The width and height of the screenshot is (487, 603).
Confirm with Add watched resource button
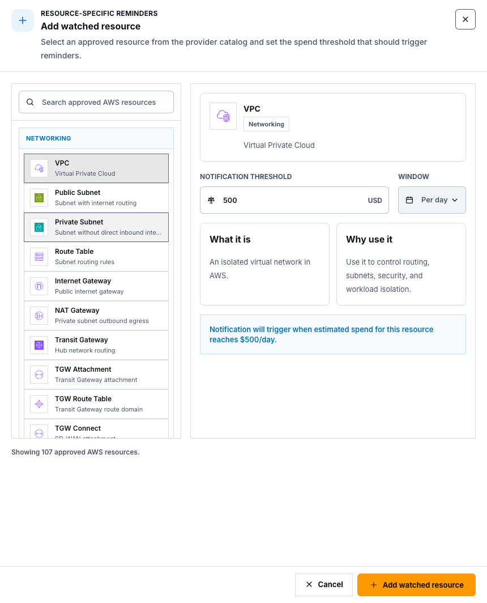pos(417,585)
